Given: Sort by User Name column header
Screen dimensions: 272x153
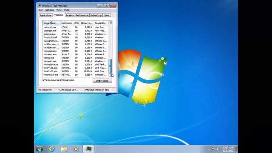Looking at the screenshot, I should 67,23.
